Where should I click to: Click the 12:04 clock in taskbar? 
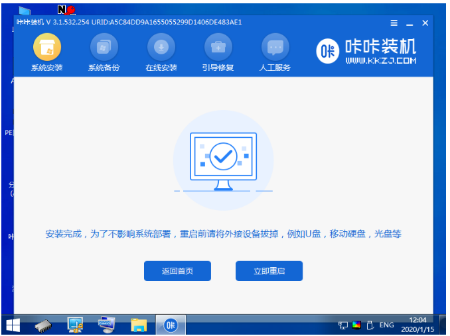pyautogui.click(x=417, y=320)
